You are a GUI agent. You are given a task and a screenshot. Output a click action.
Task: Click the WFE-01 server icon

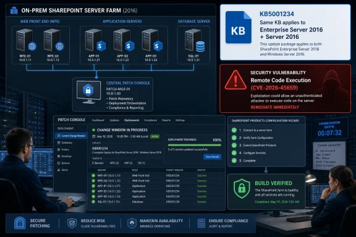tap(26, 40)
